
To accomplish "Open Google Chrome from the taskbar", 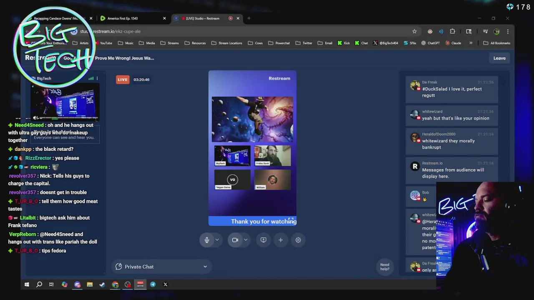I will pyautogui.click(x=115, y=285).
